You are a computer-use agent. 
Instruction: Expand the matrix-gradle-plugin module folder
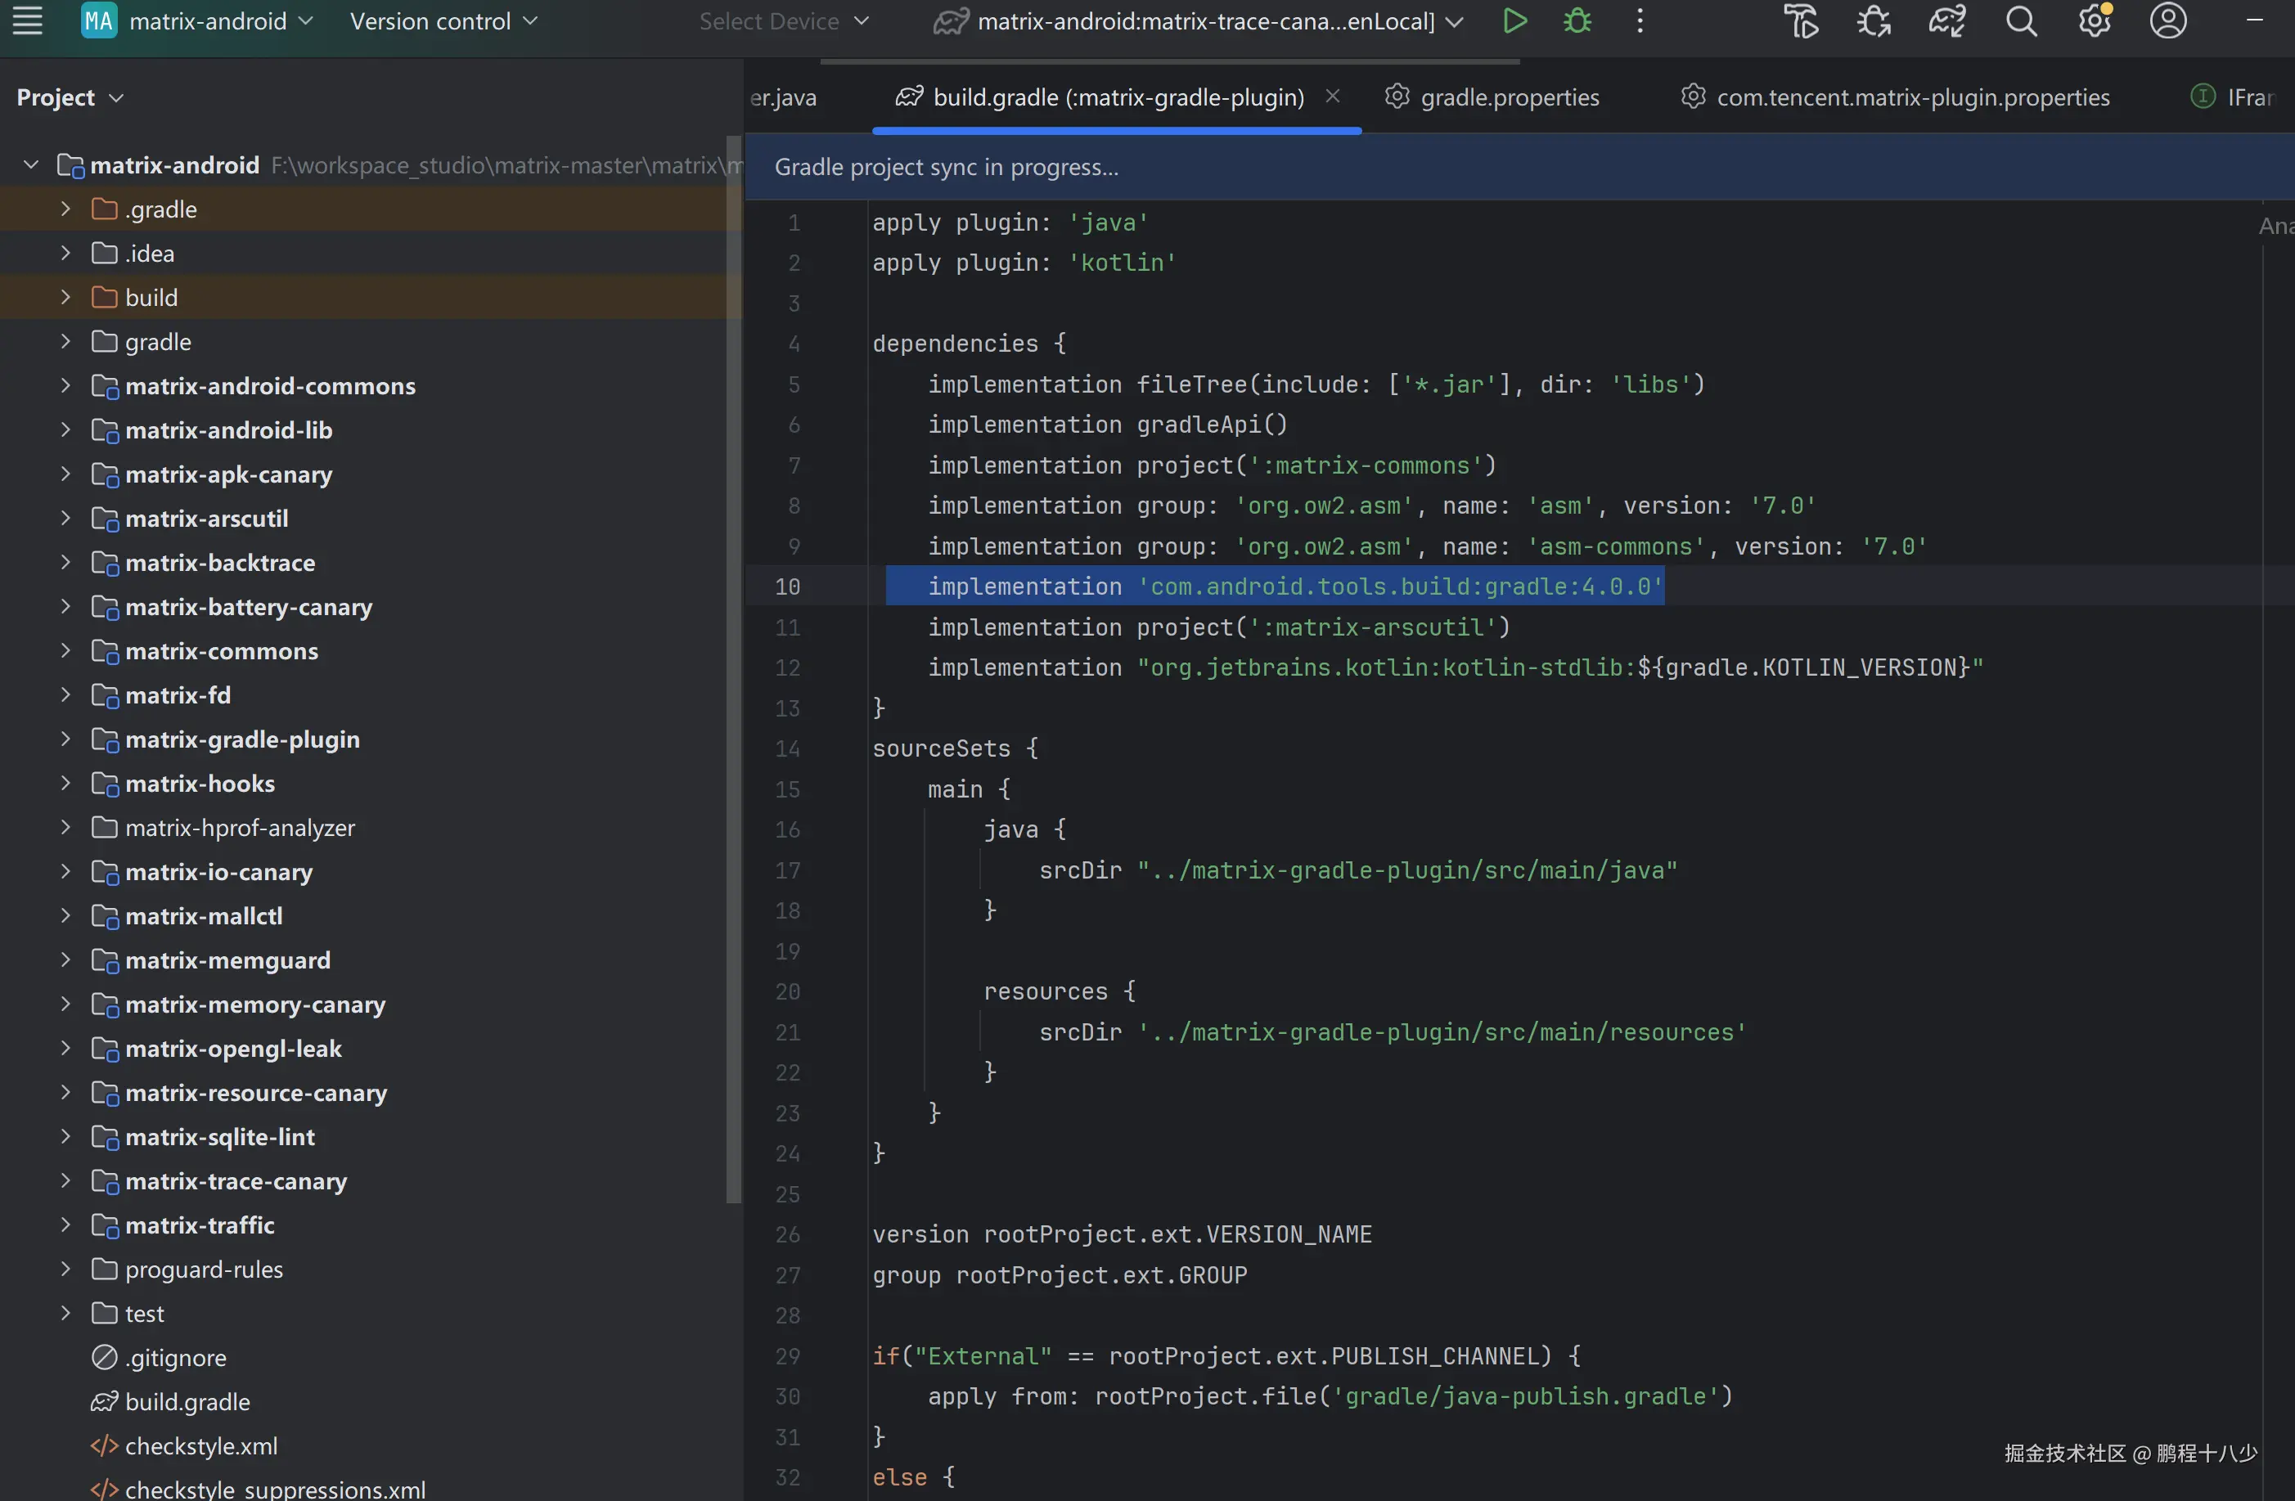point(65,739)
